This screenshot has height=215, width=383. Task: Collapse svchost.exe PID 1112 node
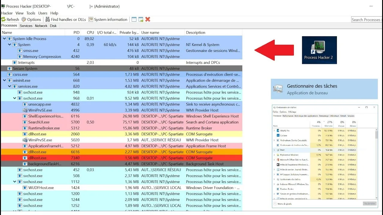pyautogui.click(x=14, y=182)
